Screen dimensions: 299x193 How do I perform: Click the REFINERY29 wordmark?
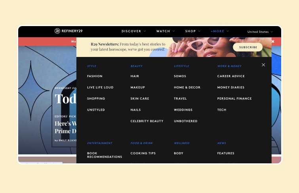tap(72, 31)
